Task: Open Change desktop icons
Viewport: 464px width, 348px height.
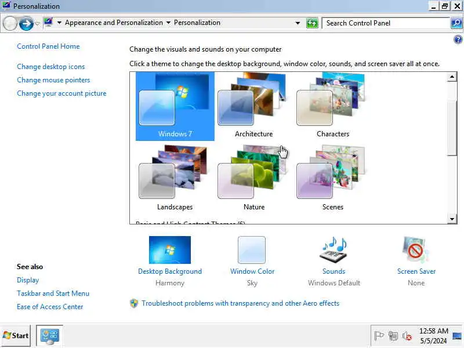Action: click(x=51, y=67)
